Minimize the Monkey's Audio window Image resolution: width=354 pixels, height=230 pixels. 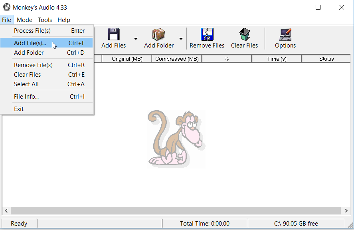pyautogui.click(x=295, y=7)
